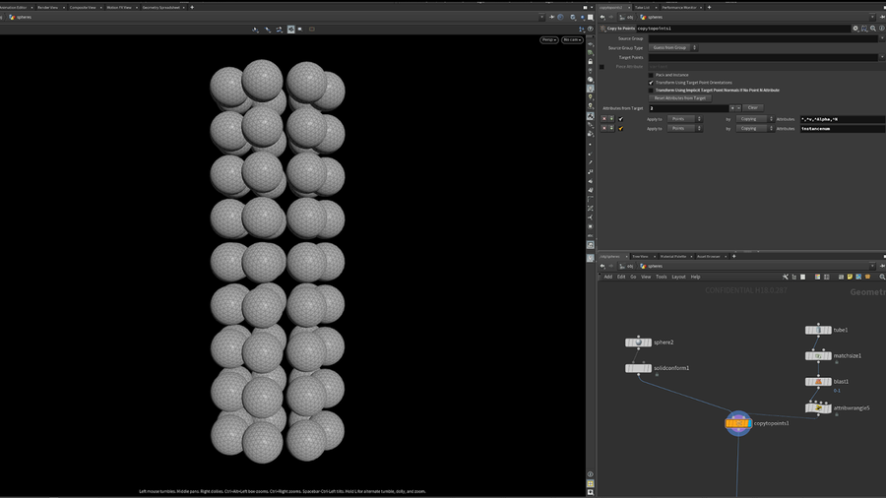Open the sticky note icon in network toolbar
The image size is (886, 498).
coord(850,277)
